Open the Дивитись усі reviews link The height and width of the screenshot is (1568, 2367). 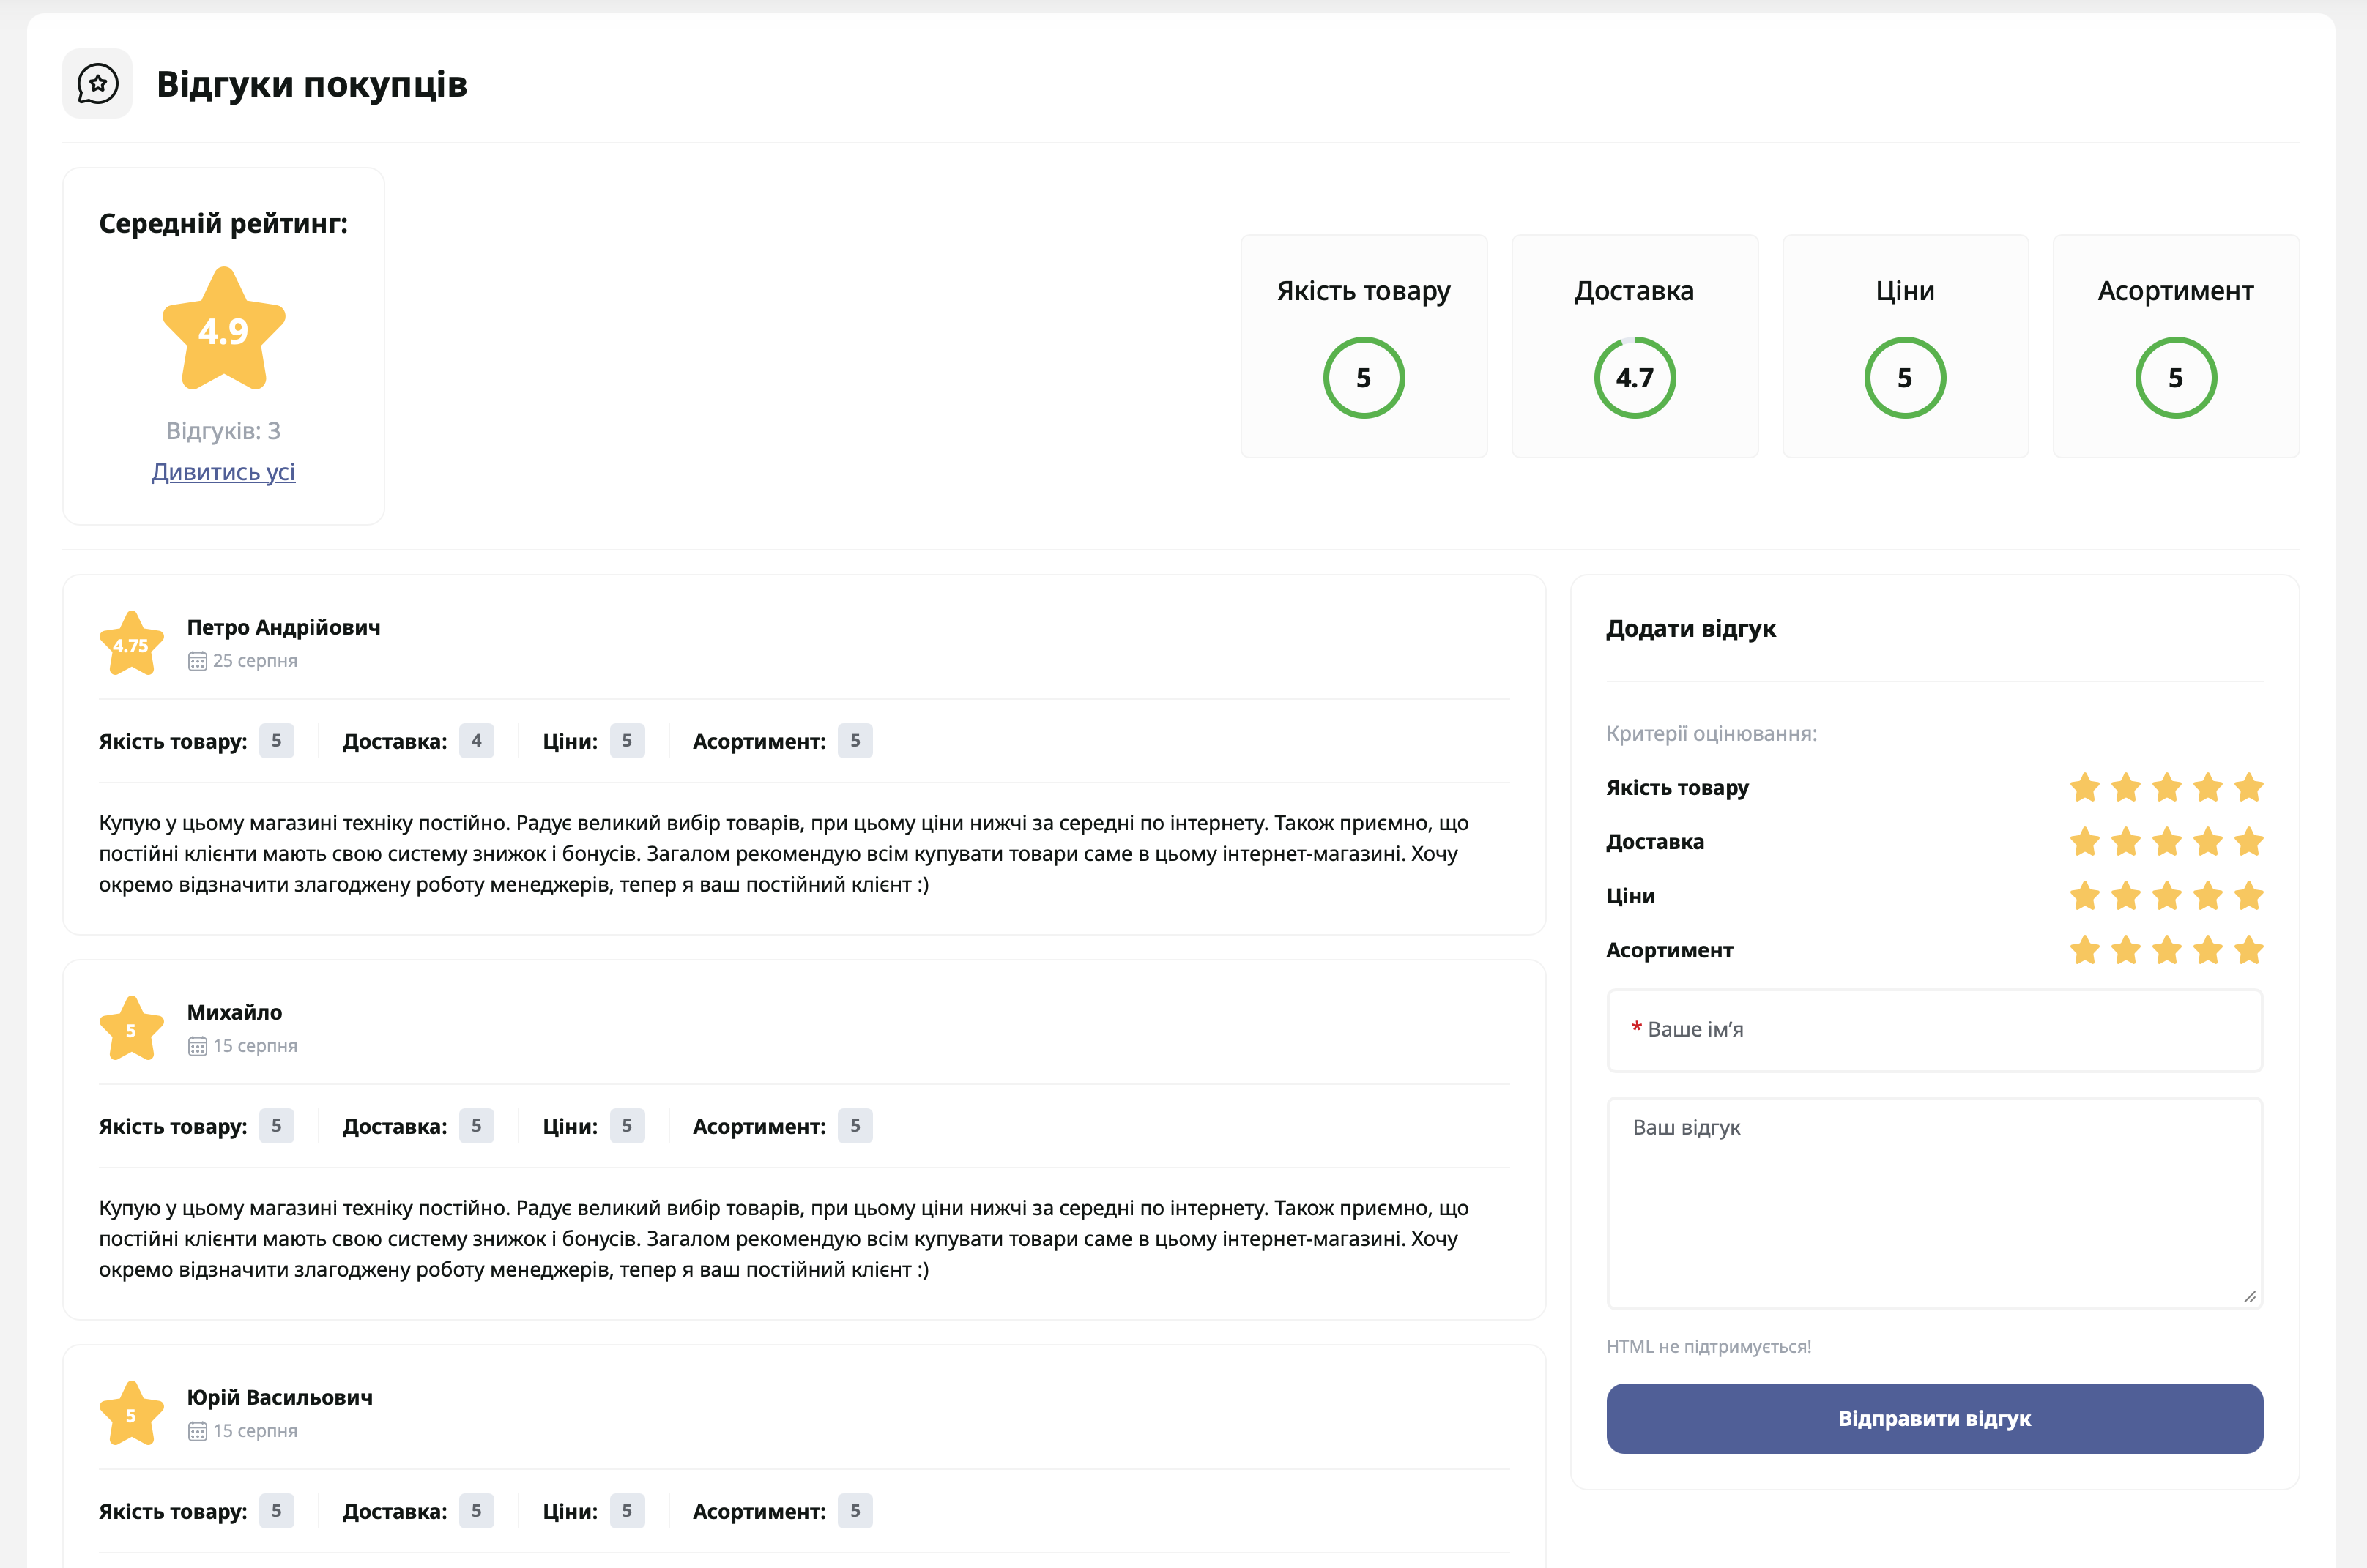[223, 472]
